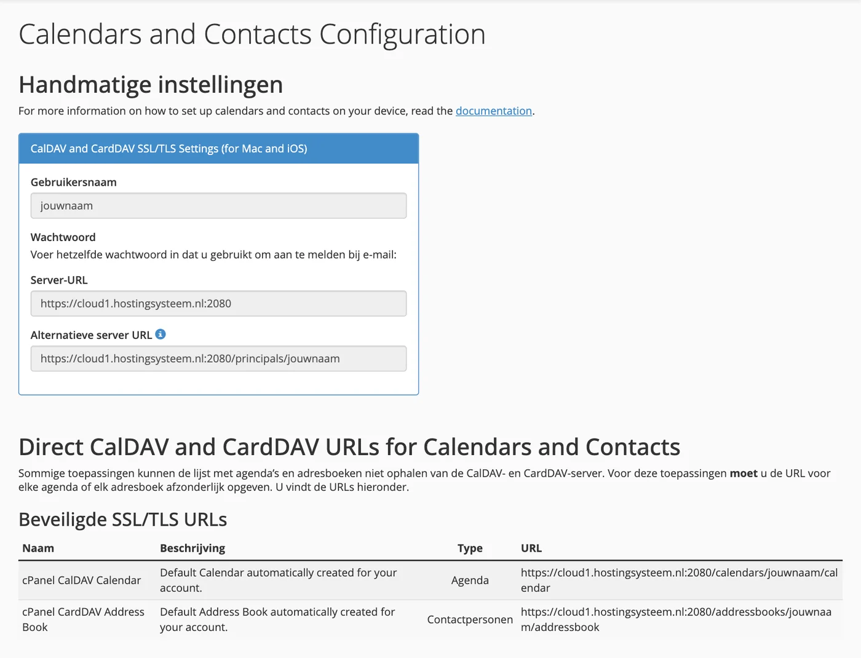Click the Wachtwoord instruction sentence about e-mail

[x=213, y=255]
